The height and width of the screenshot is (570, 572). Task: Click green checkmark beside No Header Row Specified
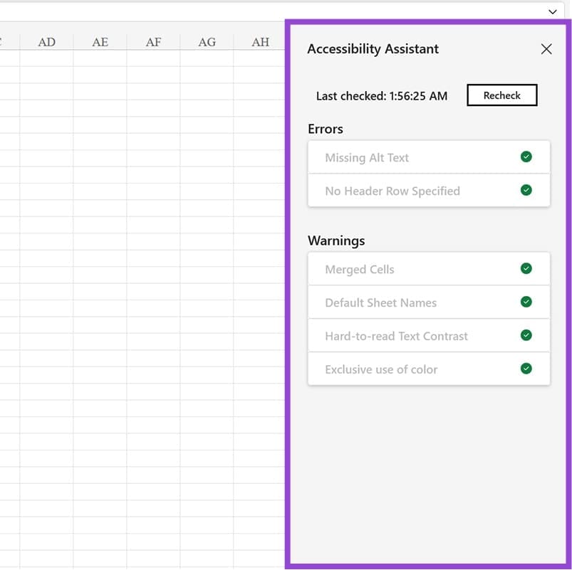click(526, 190)
